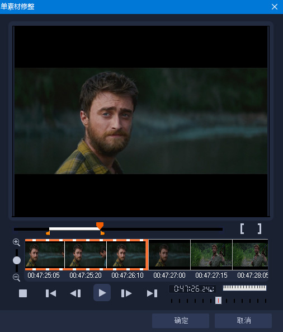Click the left trim handle marker

point(48,233)
